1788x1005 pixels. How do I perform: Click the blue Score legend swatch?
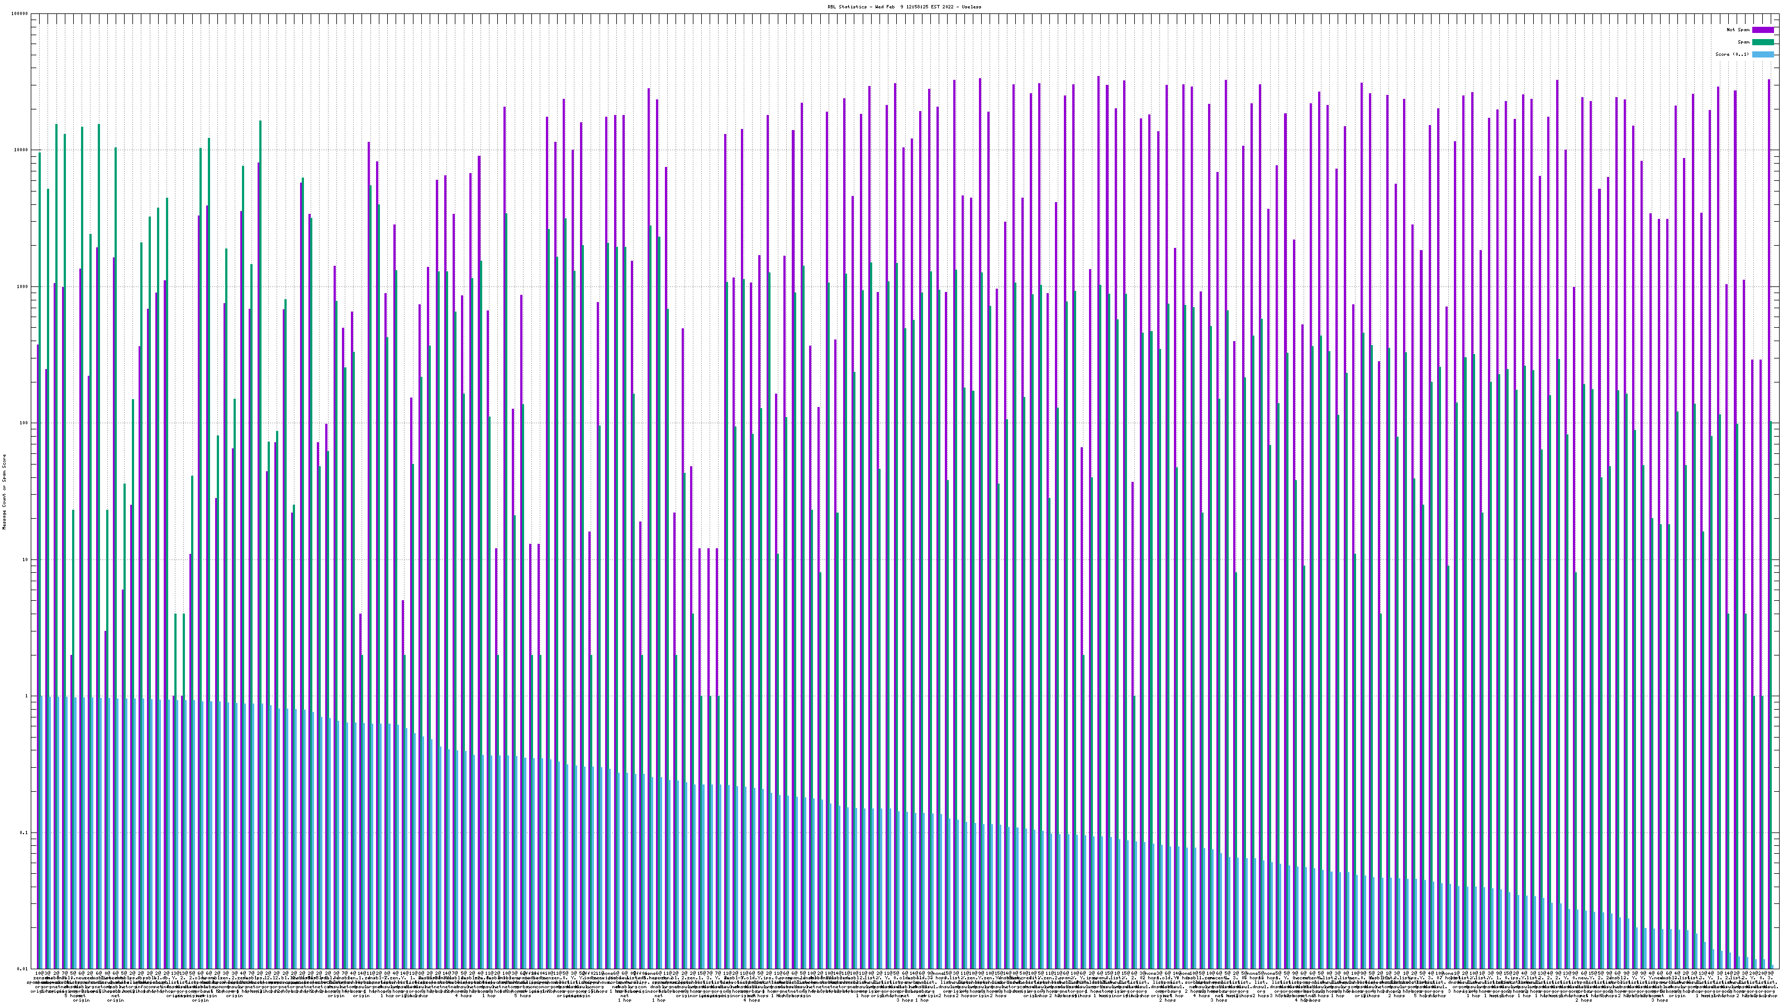coord(1763,54)
